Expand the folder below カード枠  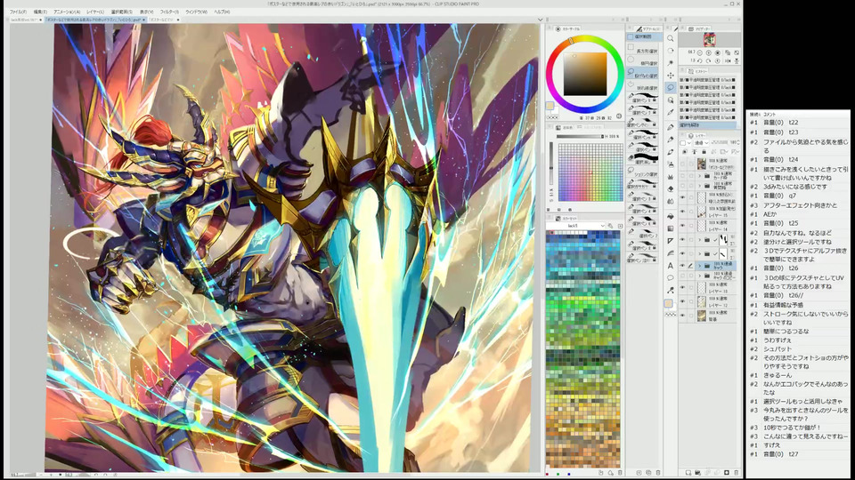tap(700, 186)
